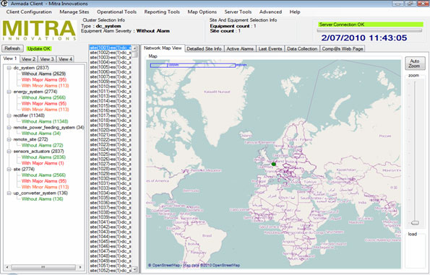Select site(1025) entry in list
This screenshot has width=430, height=275.
[111, 154]
